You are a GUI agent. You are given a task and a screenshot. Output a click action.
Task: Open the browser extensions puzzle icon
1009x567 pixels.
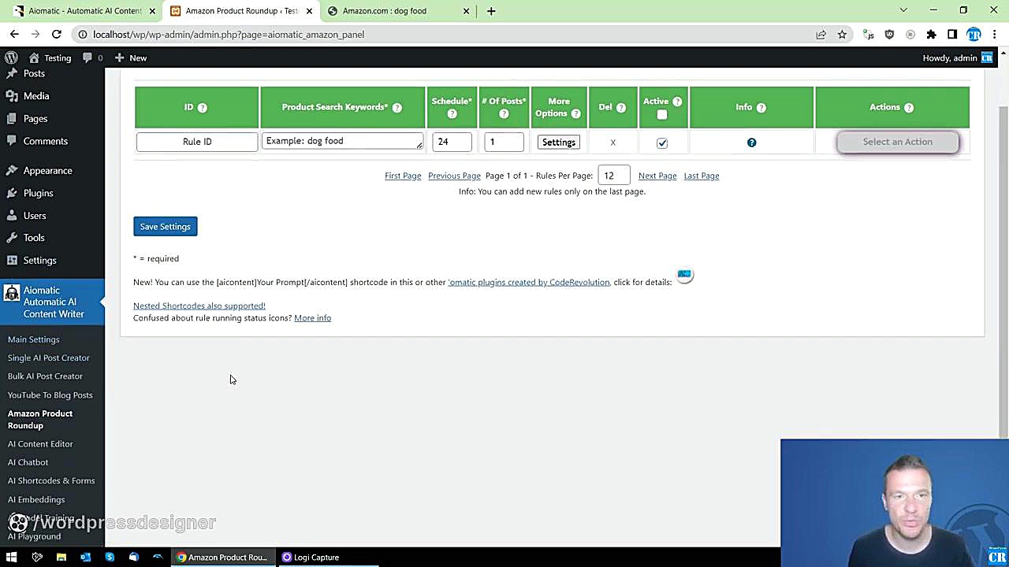click(x=931, y=34)
